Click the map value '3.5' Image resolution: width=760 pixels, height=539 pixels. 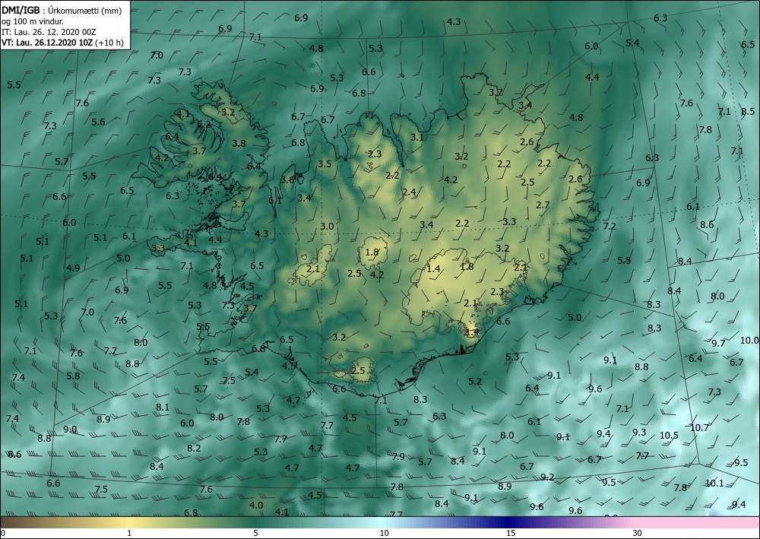click(x=325, y=164)
